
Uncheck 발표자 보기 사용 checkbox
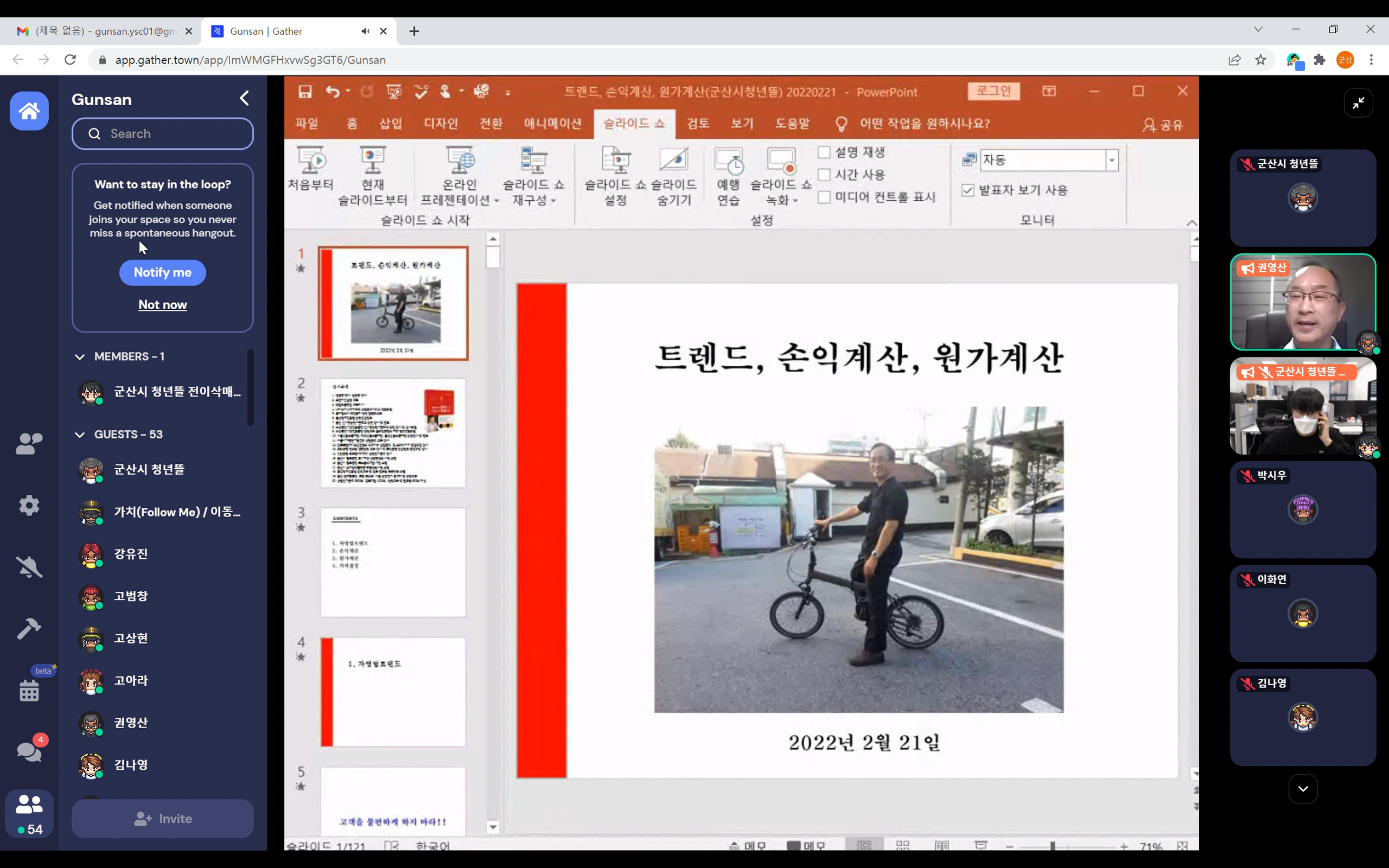tap(968, 190)
